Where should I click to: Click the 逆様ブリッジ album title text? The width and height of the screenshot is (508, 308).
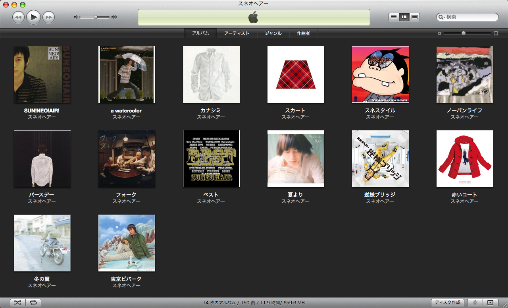[x=380, y=195]
